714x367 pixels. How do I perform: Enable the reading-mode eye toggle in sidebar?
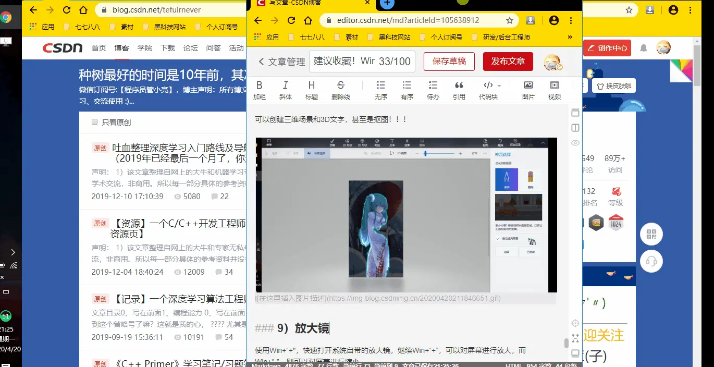pyautogui.click(x=575, y=143)
